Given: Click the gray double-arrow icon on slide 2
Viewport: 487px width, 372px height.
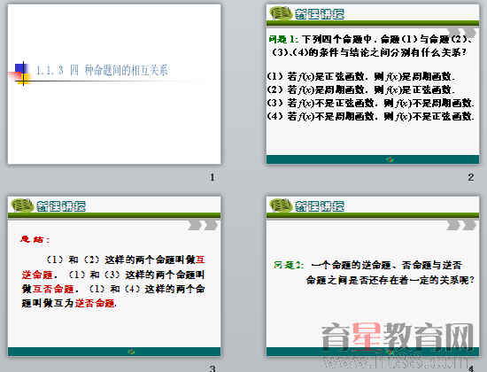Looking at the screenshot, I should point(461,33).
